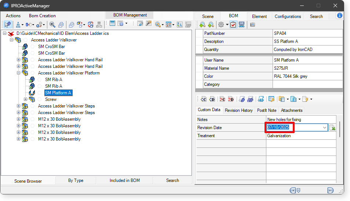Open the PostIt Note tab
This screenshot has height=201, width=350.
[x=266, y=110]
